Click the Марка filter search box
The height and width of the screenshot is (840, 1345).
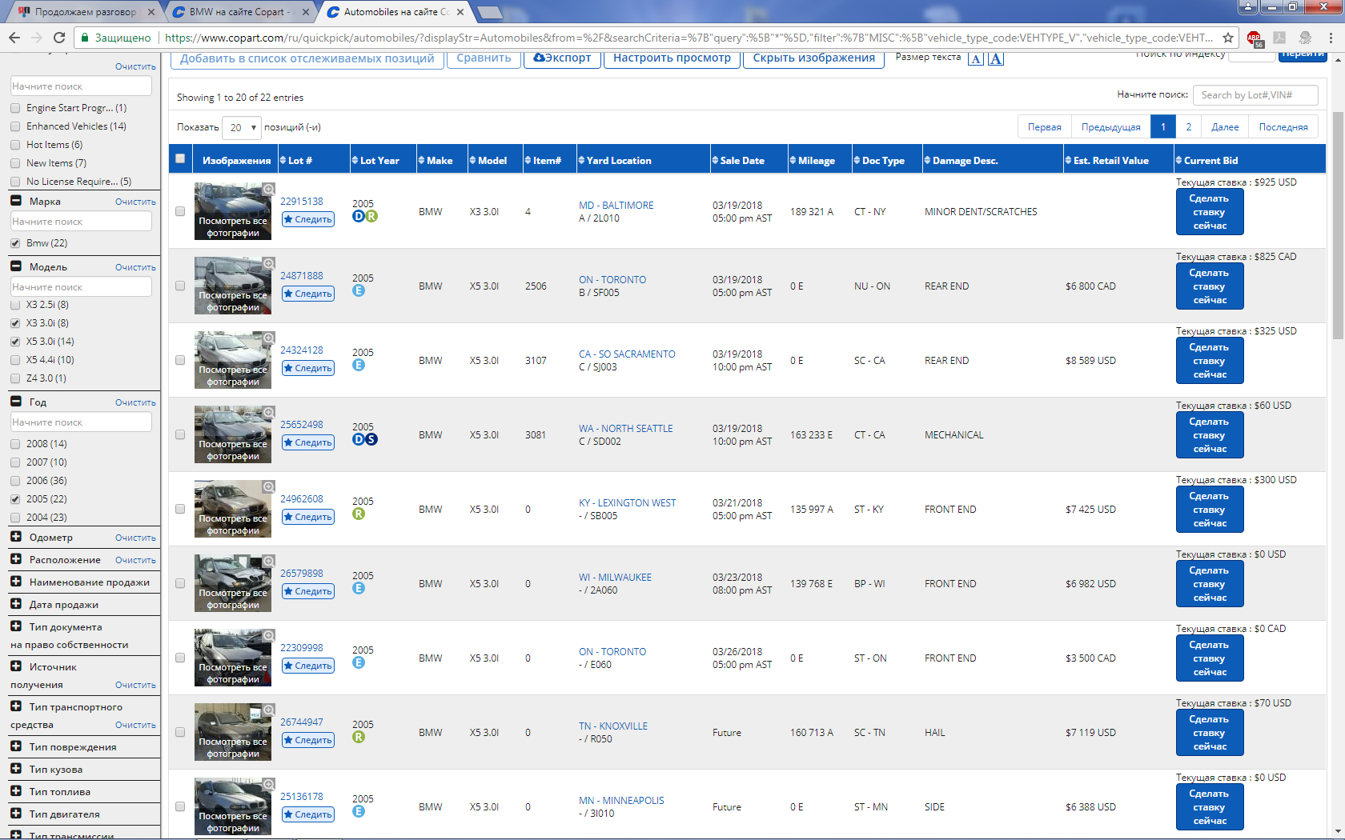(81, 222)
